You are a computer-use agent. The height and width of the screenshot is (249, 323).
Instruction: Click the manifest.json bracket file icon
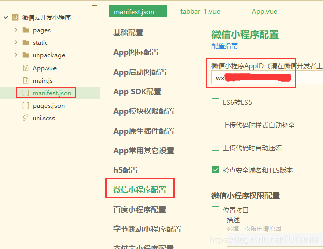[x=26, y=93]
